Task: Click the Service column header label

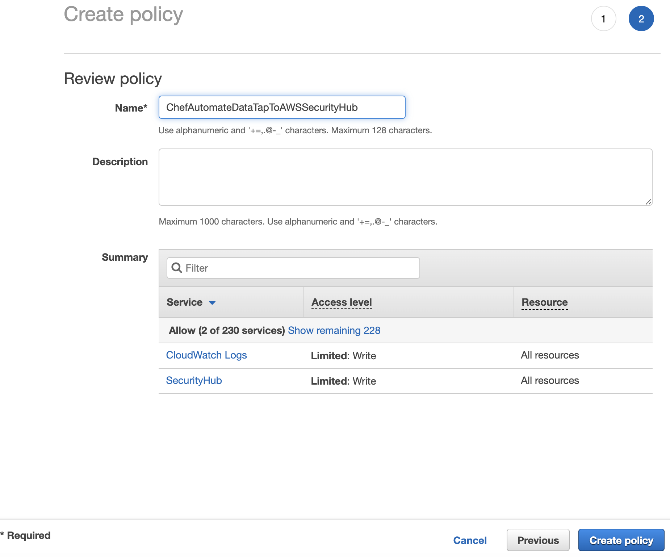Action: click(184, 302)
